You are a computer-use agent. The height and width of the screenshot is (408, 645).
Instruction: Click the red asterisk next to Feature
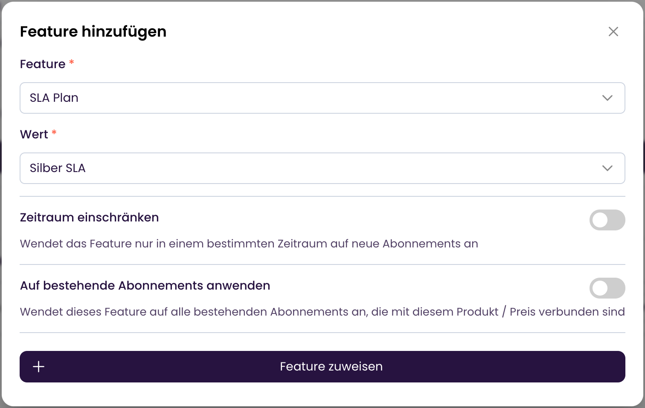72,62
